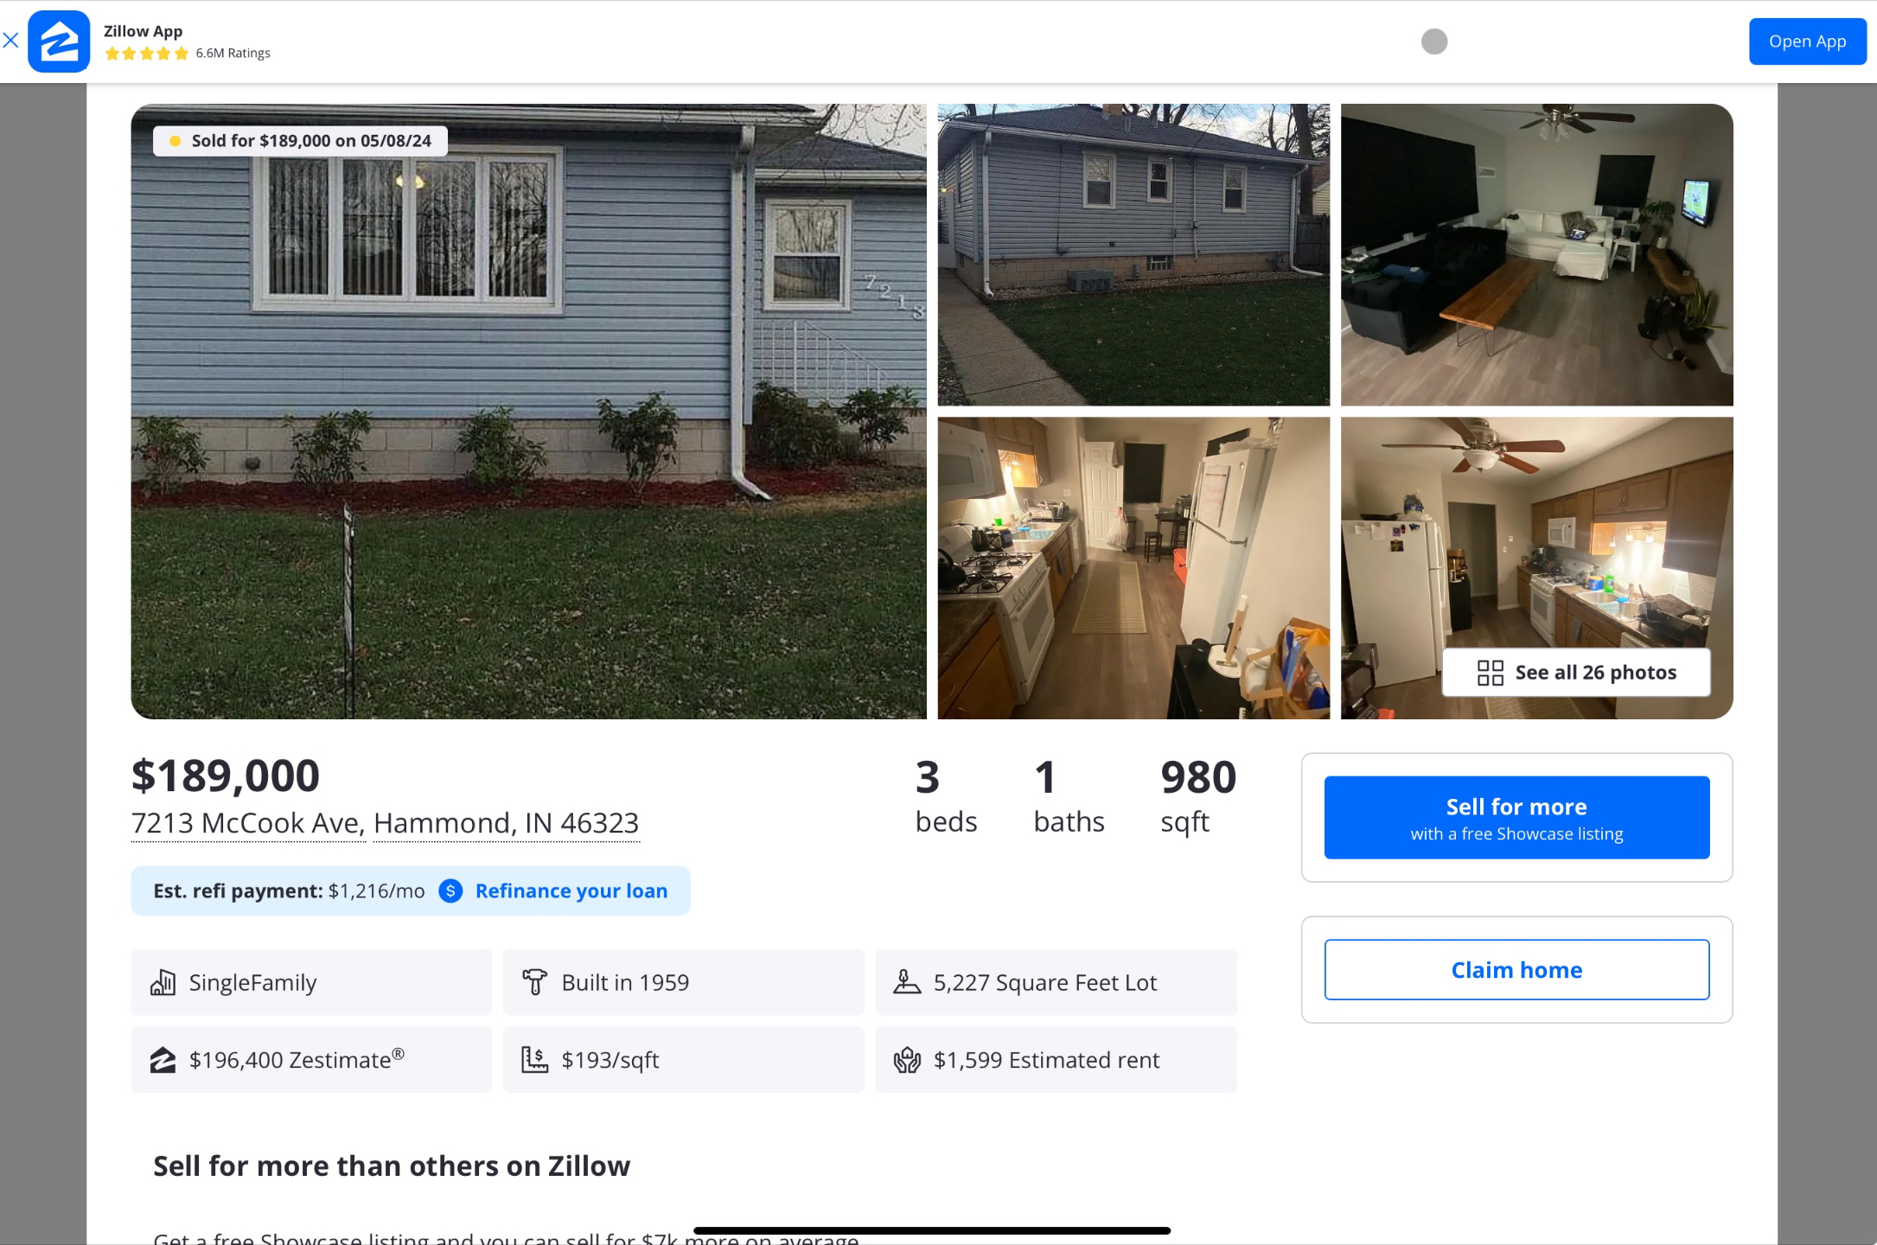This screenshot has width=1877, height=1245.
Task: Click the Estimated rent icon
Action: pos(907,1060)
